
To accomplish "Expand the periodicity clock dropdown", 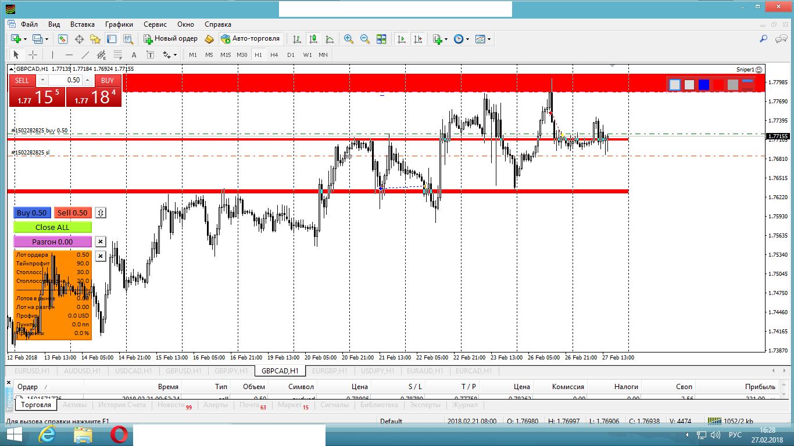I will (x=468, y=39).
